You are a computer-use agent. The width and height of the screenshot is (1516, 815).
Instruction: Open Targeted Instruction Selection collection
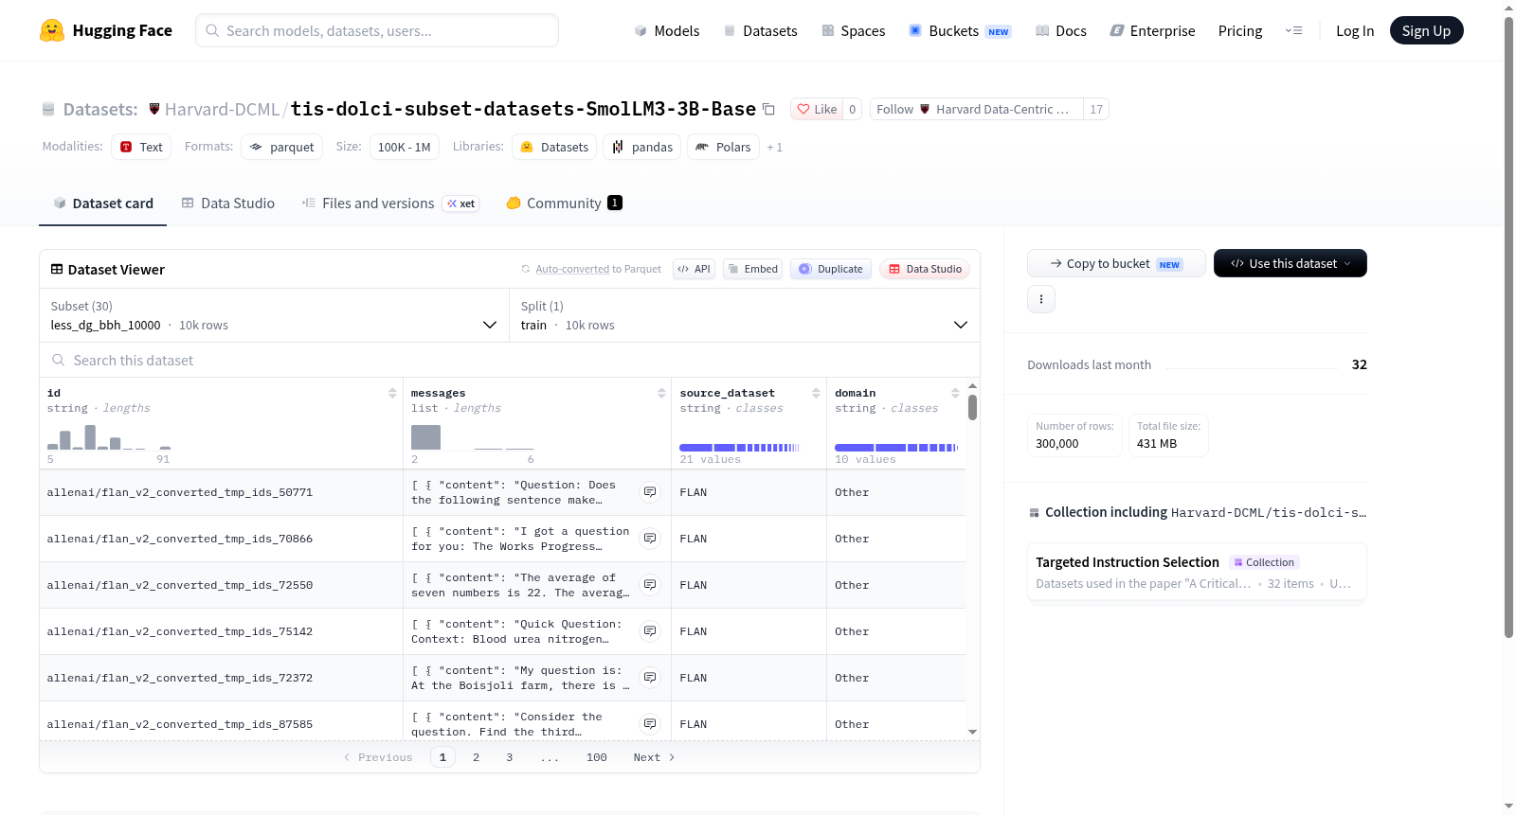1197,572
